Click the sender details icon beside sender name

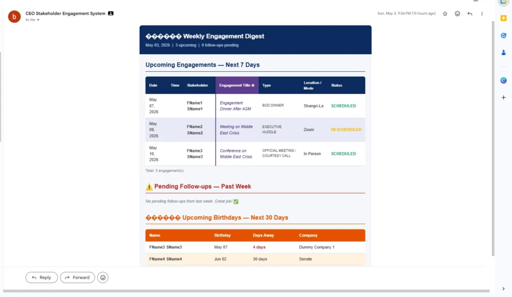(111, 14)
